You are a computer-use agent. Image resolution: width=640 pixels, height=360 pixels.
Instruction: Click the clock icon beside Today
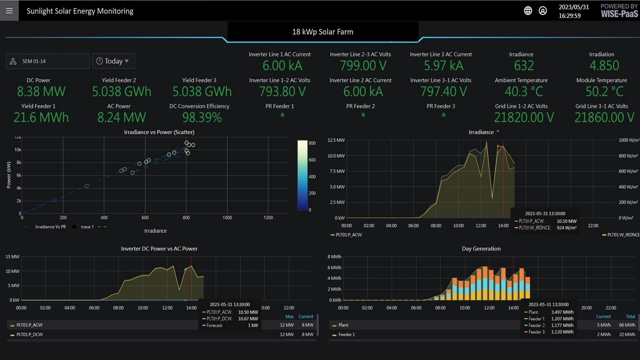point(99,61)
